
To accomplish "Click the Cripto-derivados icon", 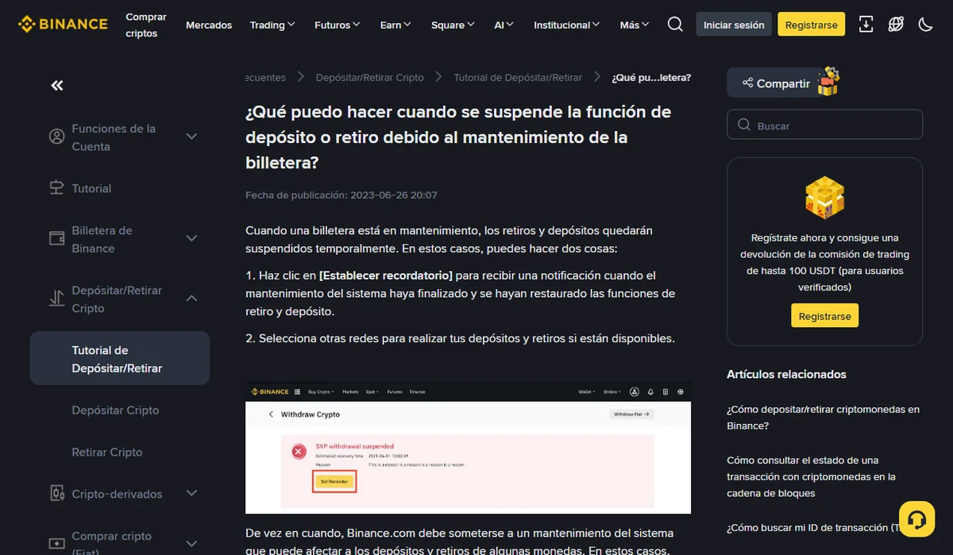I will (56, 493).
